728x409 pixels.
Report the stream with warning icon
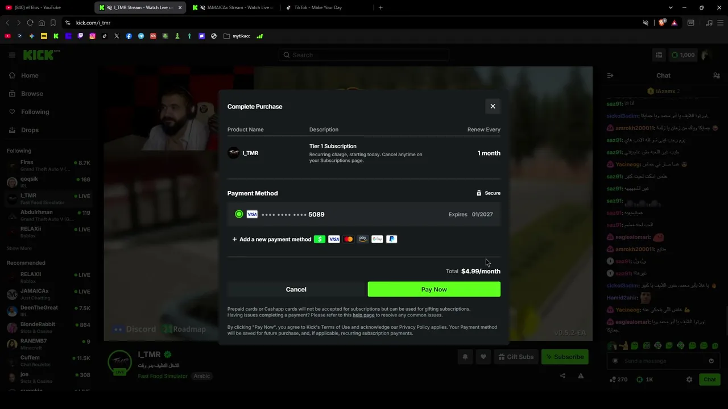(x=581, y=375)
